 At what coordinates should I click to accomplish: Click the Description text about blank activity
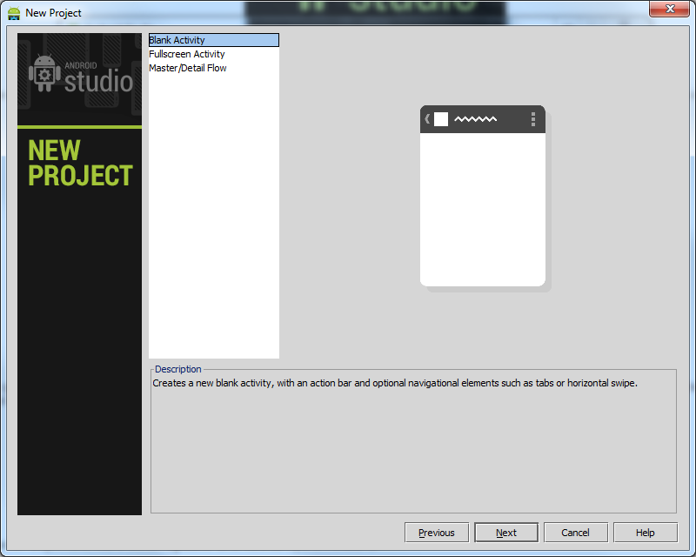click(x=395, y=383)
